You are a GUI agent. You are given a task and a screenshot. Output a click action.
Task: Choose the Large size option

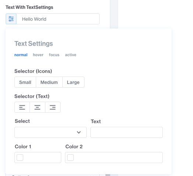[73, 82]
